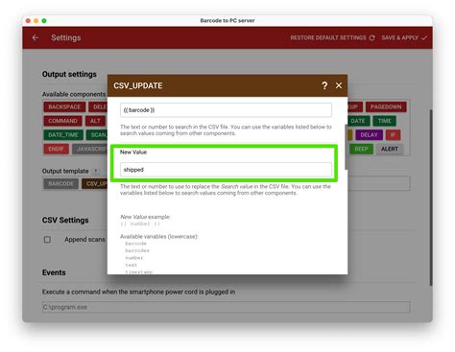The height and width of the screenshot is (352, 455).
Task: Click 'barcode' in available variables list
Action: (x=135, y=244)
